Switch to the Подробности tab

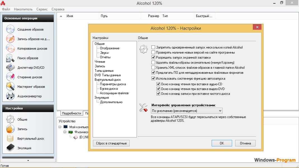pyautogui.click(x=71, y=113)
